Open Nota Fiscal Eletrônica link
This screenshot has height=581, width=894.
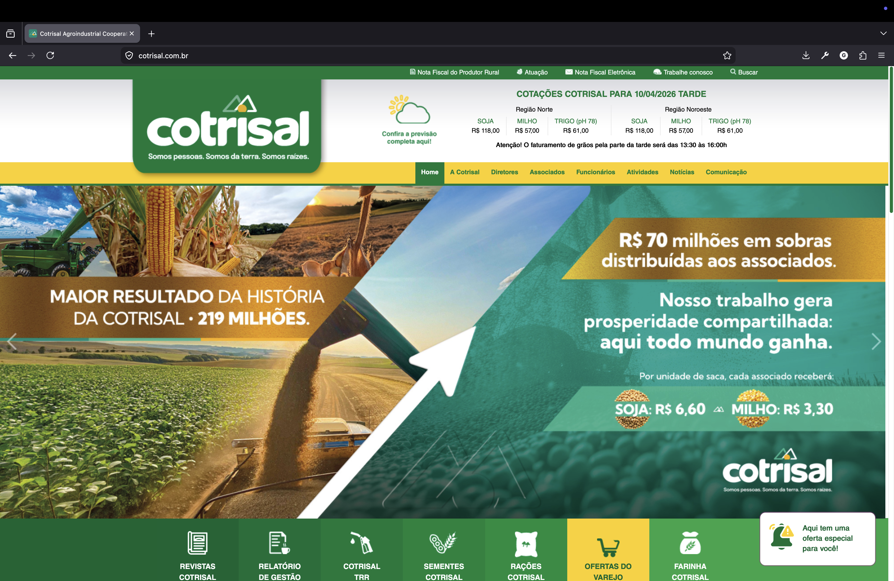click(x=600, y=72)
